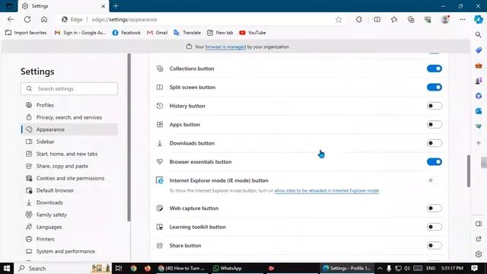Open the Games icon in sidebar
487x274 pixels.
[479, 81]
